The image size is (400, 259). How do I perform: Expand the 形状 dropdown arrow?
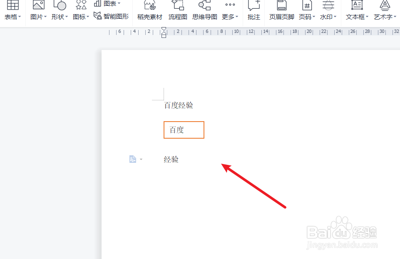click(x=67, y=17)
